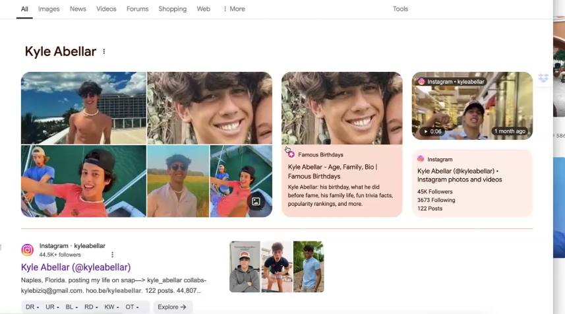565x314 pixels.
Task: Open the Kyle Abellar (@kyleabellar) result link
Action: (x=76, y=267)
